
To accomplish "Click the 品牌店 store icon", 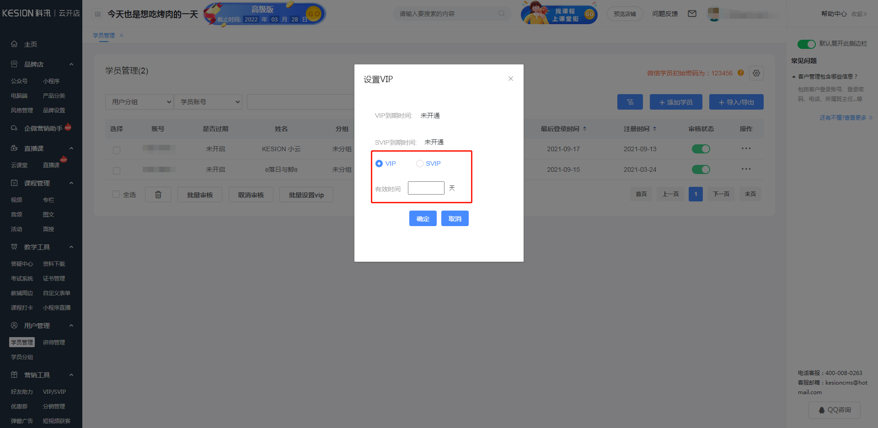I will (14, 64).
